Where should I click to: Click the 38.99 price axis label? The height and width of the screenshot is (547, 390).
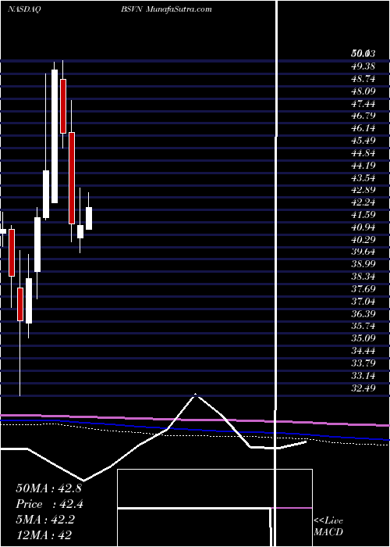tap(363, 264)
